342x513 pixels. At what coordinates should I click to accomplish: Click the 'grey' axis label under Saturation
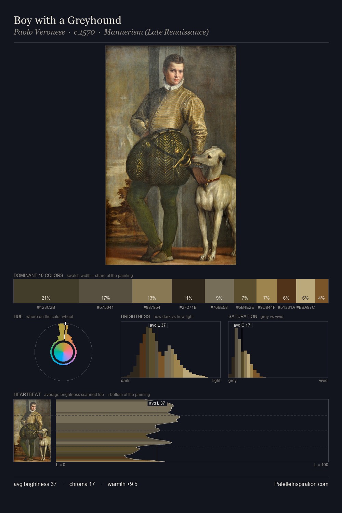pos(233,381)
